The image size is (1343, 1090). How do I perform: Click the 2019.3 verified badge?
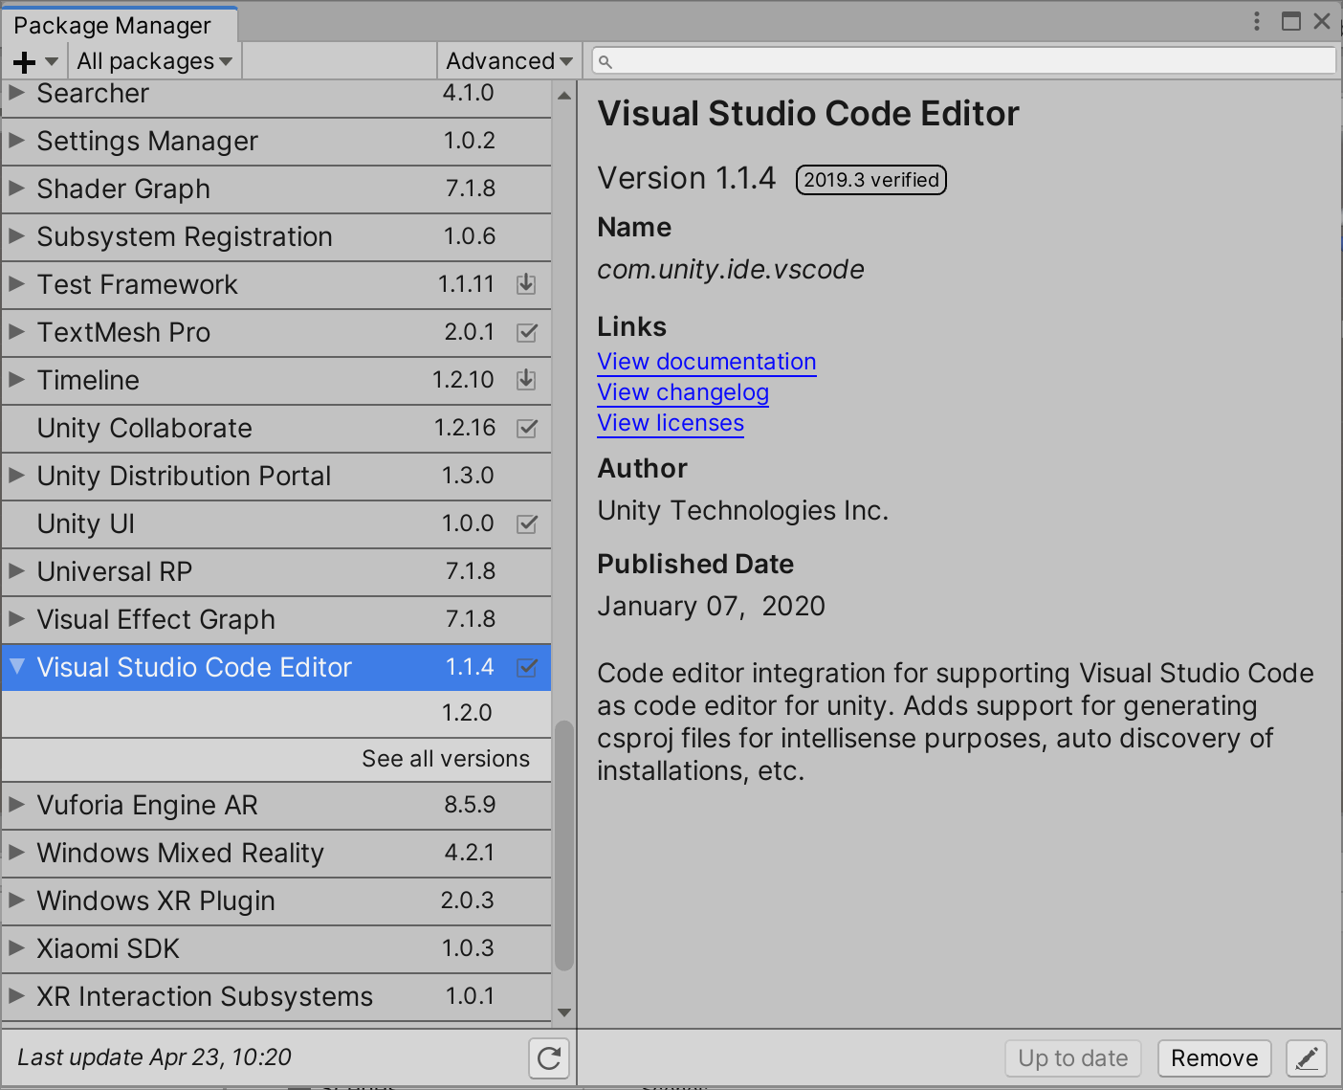pyautogui.click(x=871, y=180)
